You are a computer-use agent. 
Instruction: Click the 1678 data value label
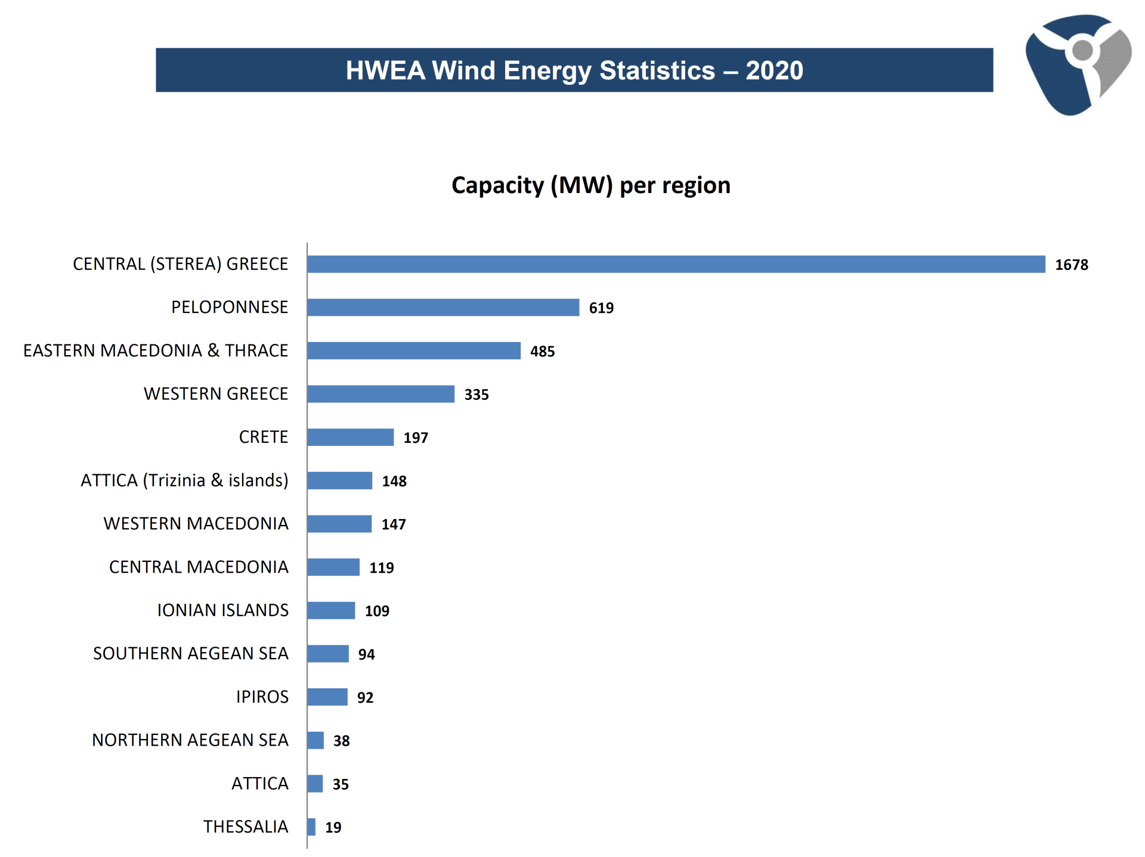pyautogui.click(x=1071, y=265)
